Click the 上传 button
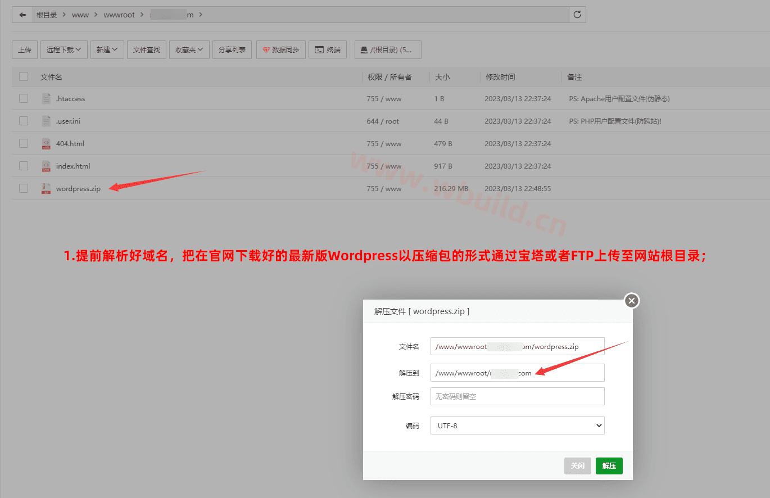Viewport: 770px width, 498px height. (x=25, y=49)
